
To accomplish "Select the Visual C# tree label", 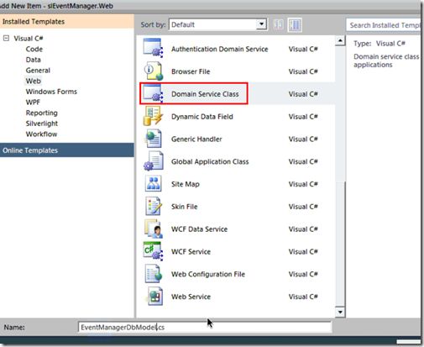I will [x=29, y=39].
